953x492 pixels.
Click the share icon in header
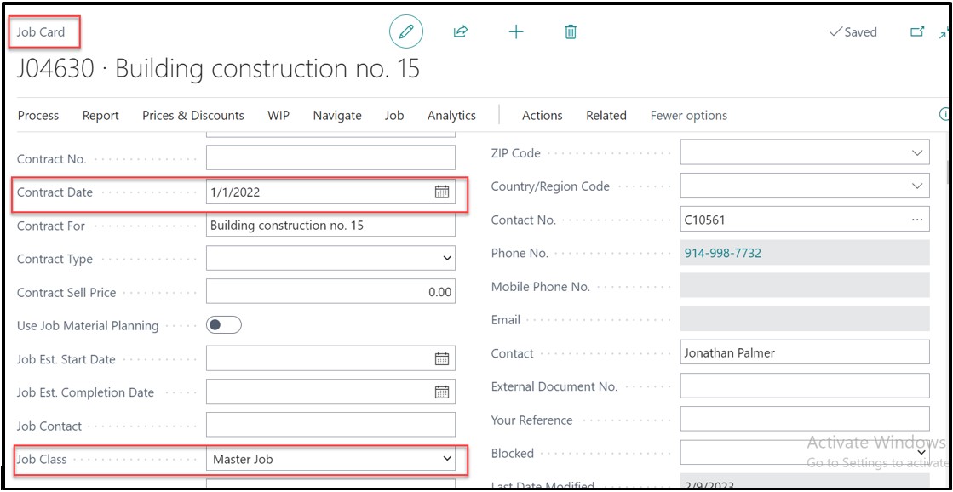(x=461, y=32)
